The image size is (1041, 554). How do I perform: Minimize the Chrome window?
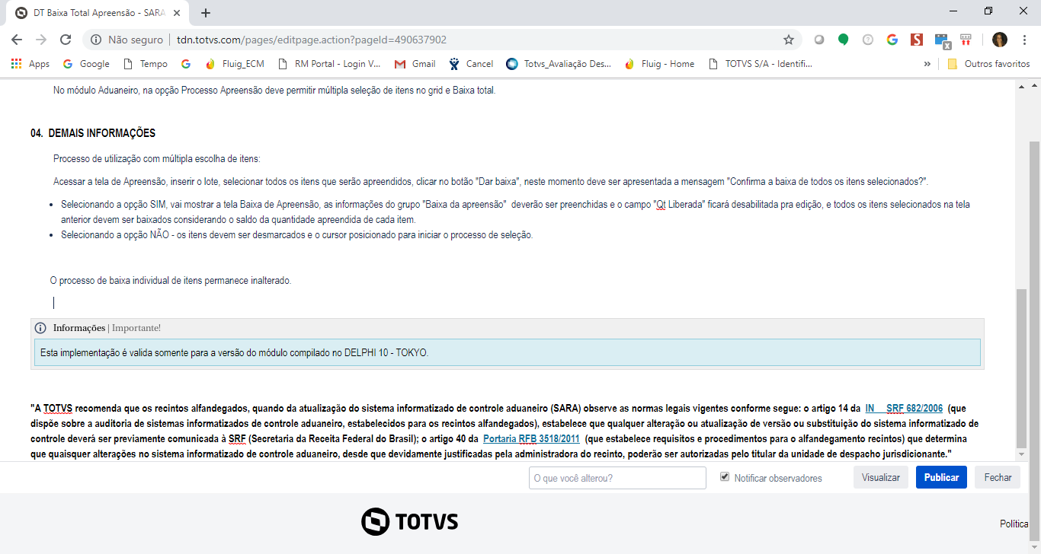point(953,11)
